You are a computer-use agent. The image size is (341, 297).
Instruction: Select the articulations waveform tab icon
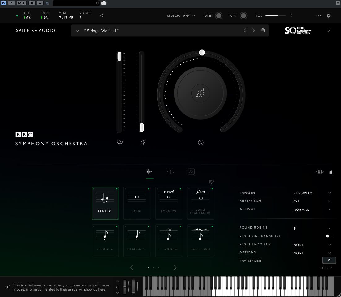(x=149, y=171)
